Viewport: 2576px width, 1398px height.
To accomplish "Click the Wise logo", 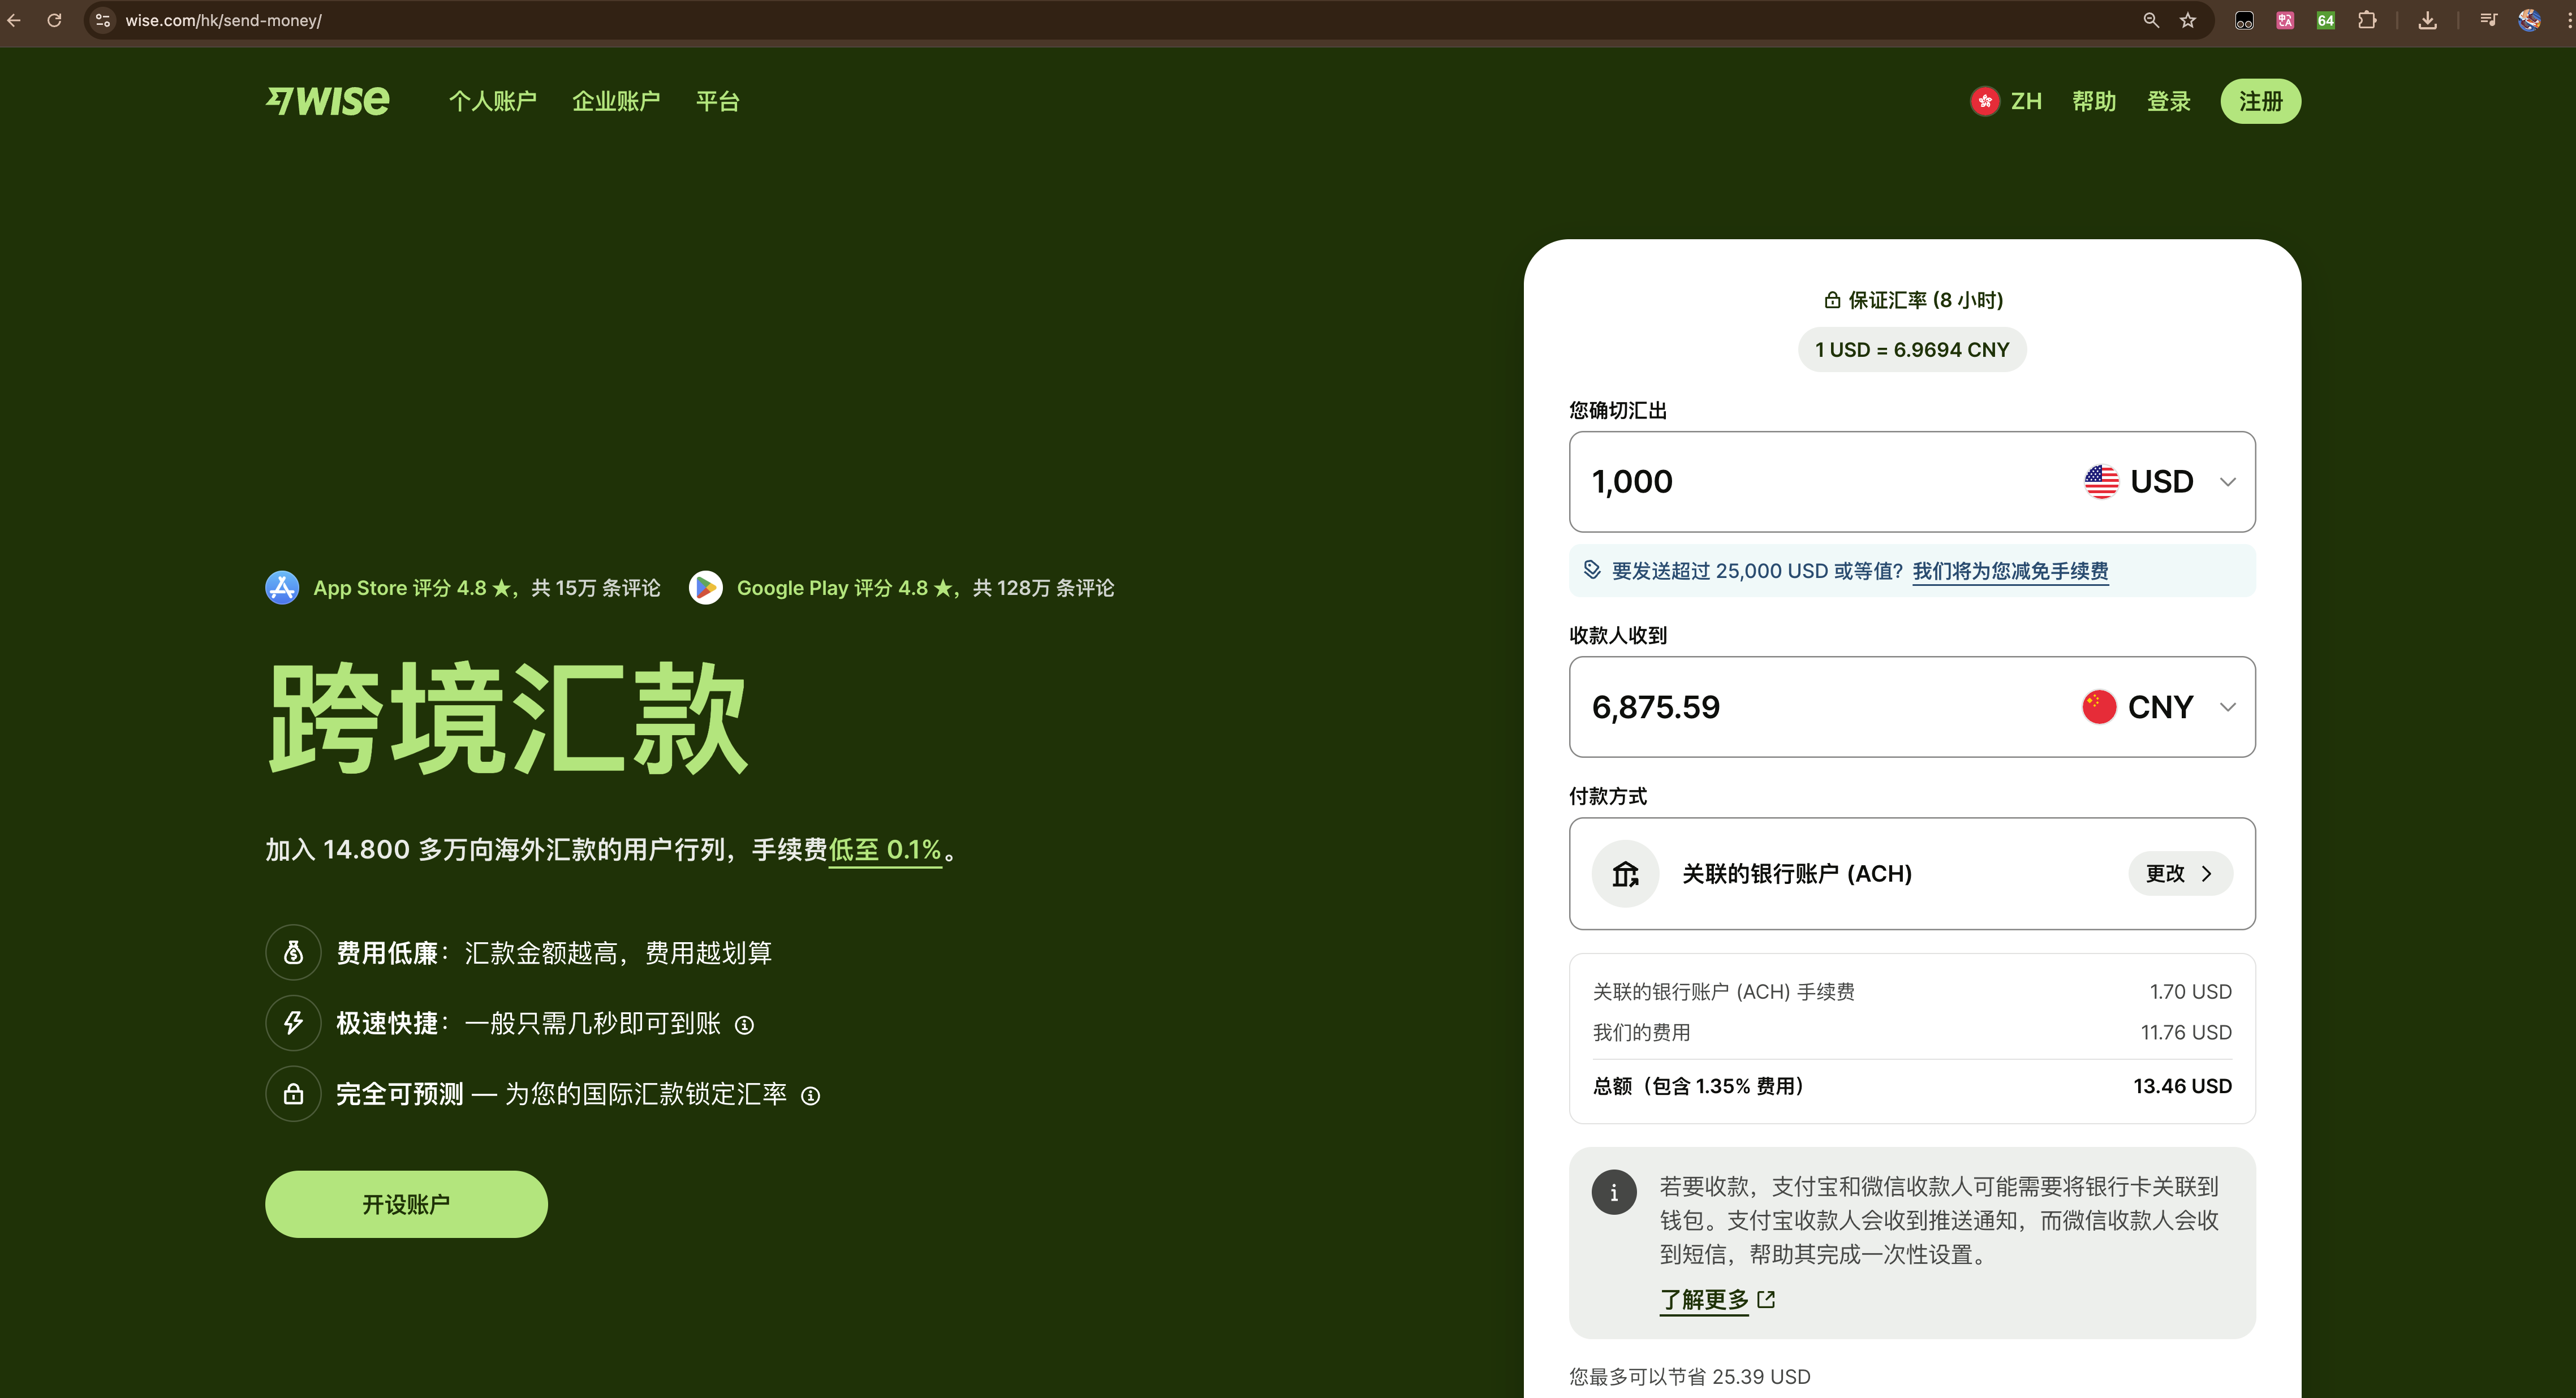I will pos(327,101).
